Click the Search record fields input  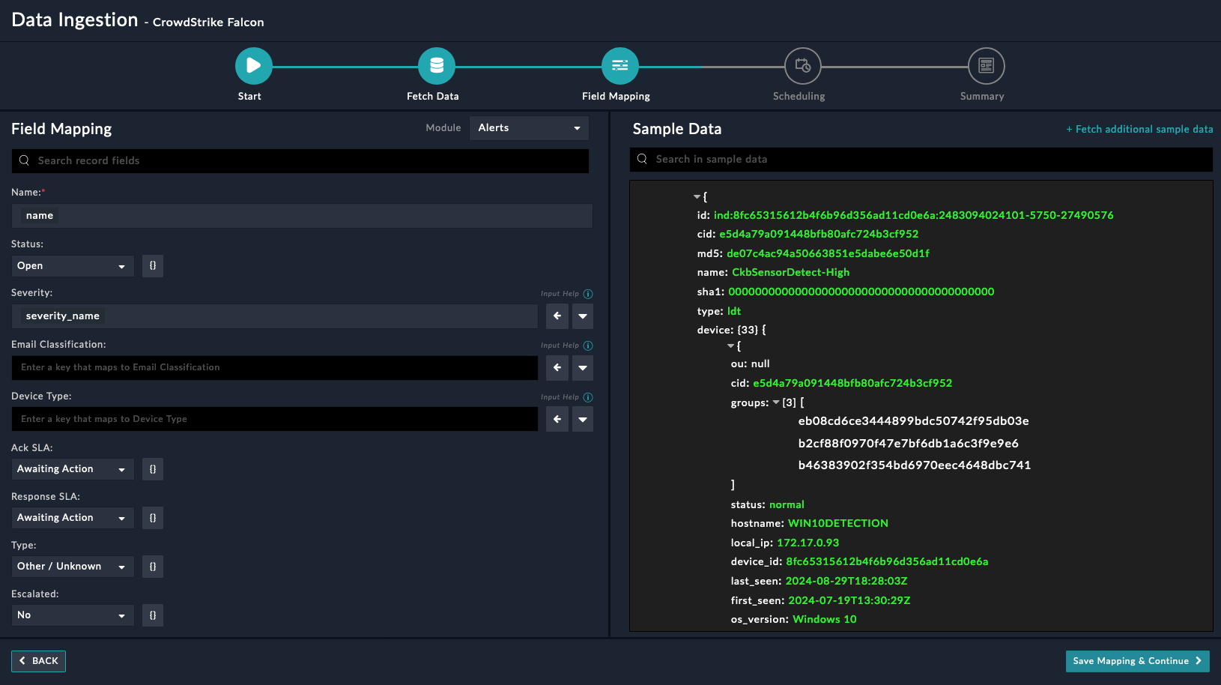point(300,160)
